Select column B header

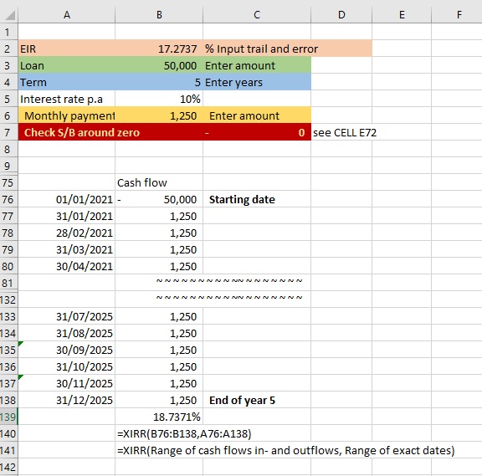[159, 15]
